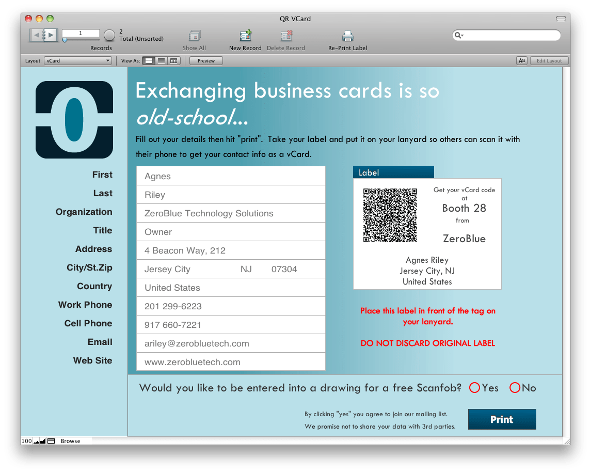Click the Delete Record icon
The image size is (591, 473).
pos(285,35)
